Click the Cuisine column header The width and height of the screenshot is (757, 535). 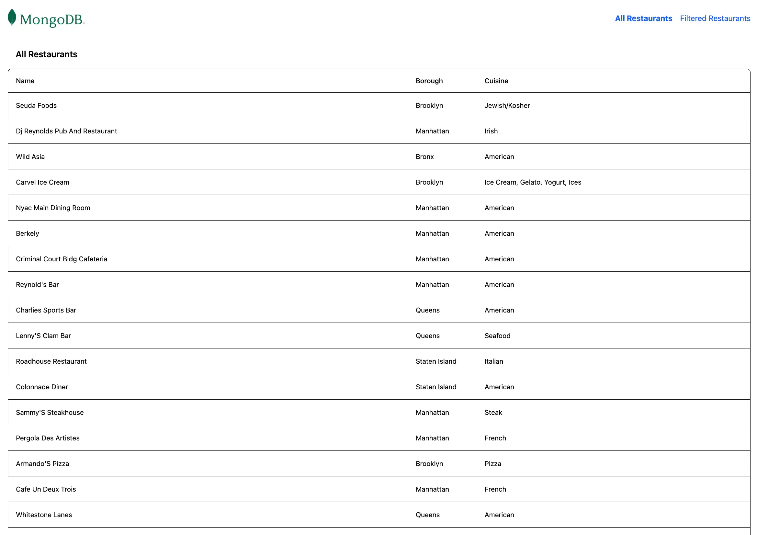(496, 81)
